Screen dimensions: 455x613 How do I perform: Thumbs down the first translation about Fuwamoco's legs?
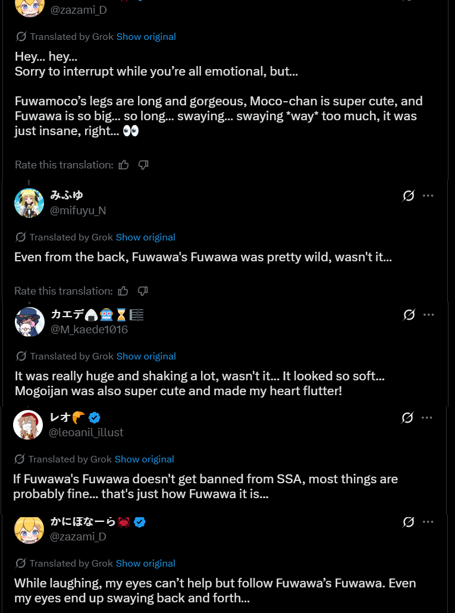click(143, 165)
